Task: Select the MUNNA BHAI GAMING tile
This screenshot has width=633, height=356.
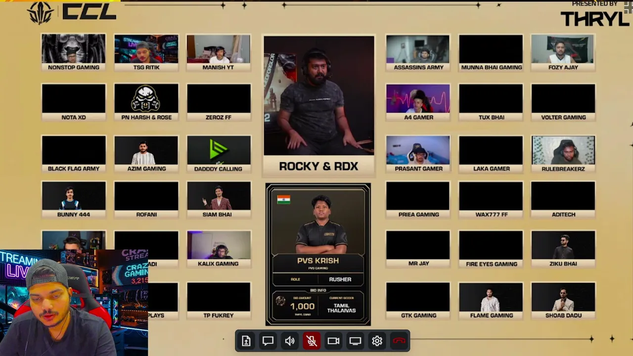Action: coord(491,52)
